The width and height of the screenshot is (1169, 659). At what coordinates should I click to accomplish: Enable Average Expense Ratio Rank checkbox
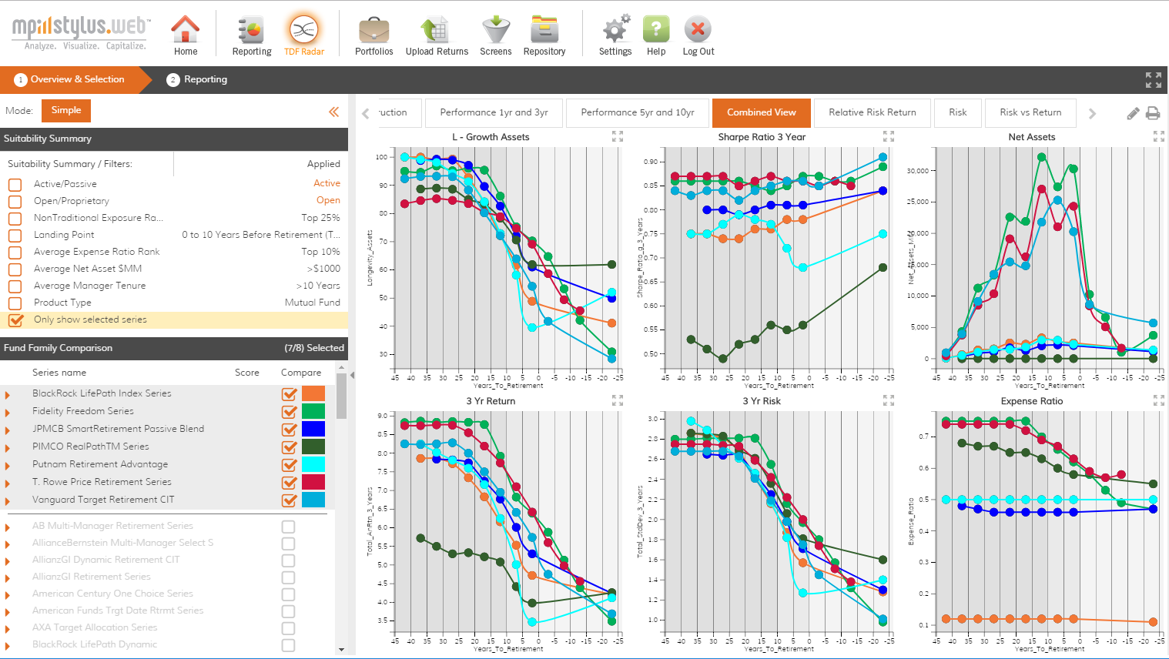coord(15,253)
